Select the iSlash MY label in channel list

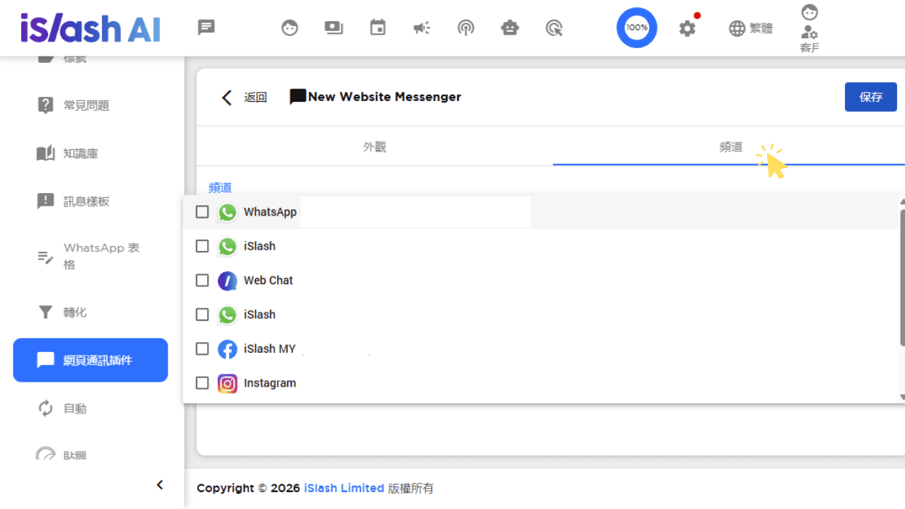pos(270,349)
